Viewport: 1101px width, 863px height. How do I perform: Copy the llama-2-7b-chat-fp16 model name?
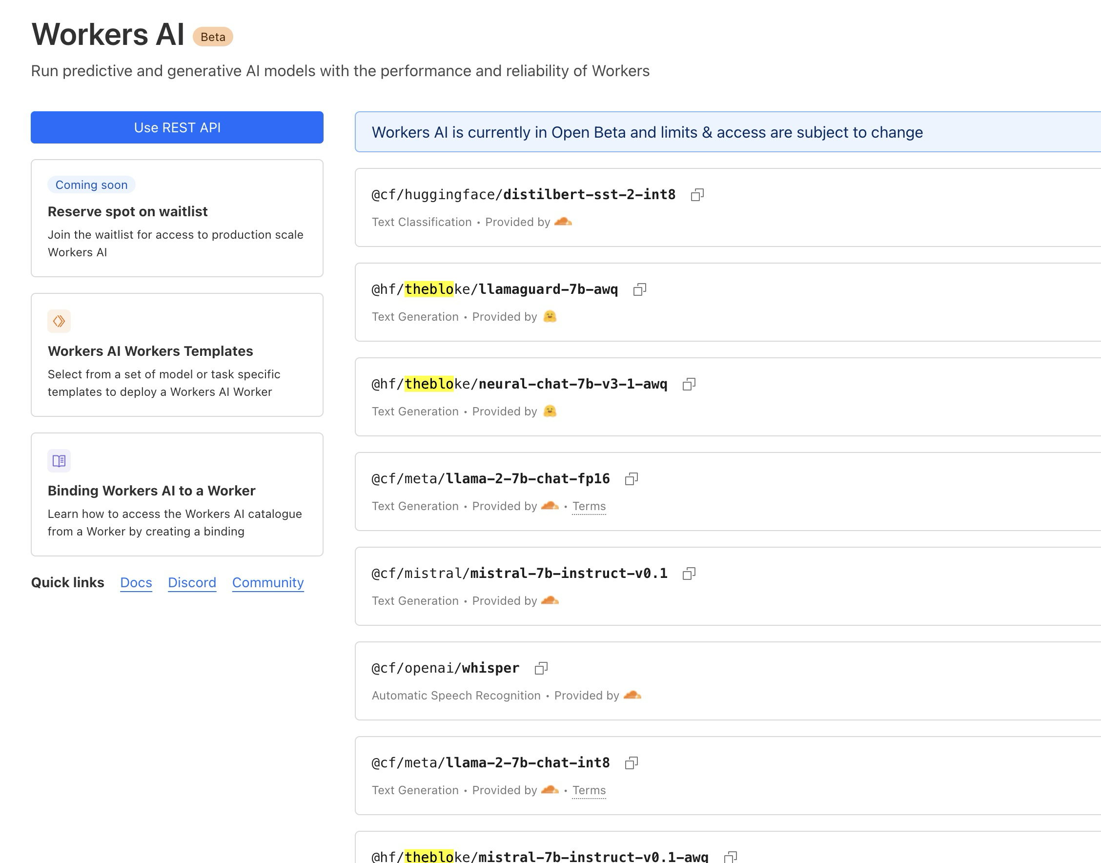632,478
